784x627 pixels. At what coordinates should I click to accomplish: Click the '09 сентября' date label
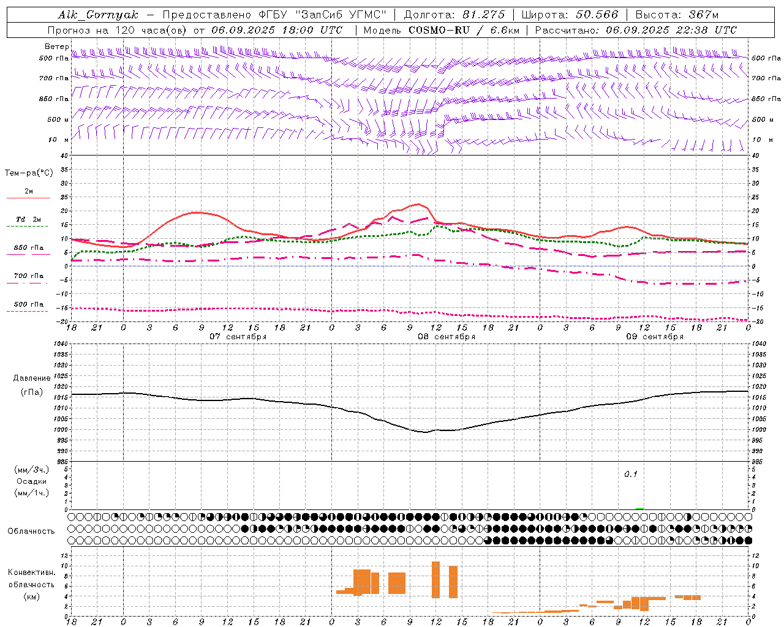point(655,337)
